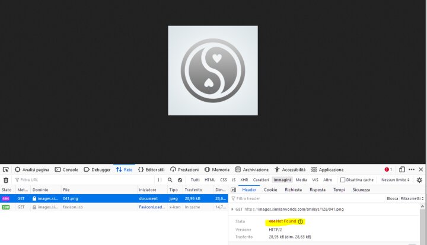This screenshot has height=245, width=427.
Task: Close the developer tools panel
Action: (420, 169)
